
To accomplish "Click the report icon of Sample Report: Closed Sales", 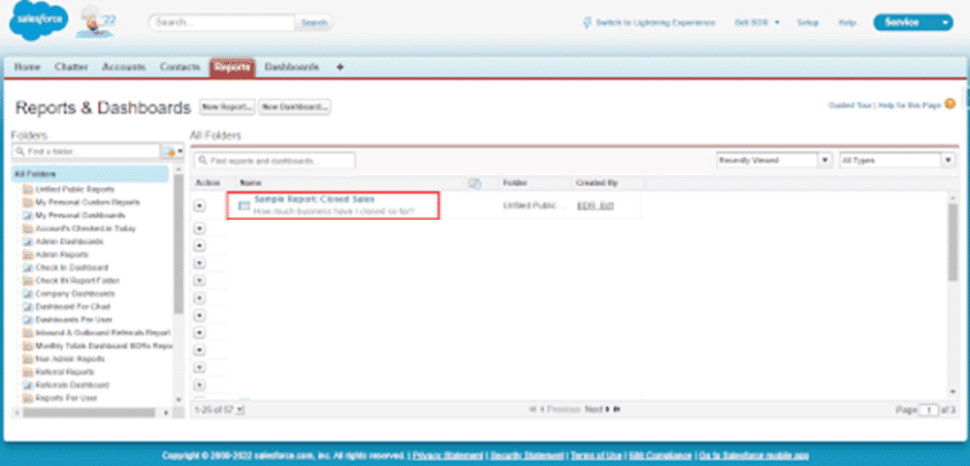I will (x=243, y=205).
